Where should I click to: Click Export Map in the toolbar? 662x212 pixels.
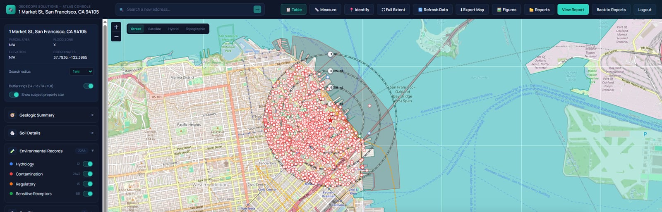pyautogui.click(x=472, y=10)
